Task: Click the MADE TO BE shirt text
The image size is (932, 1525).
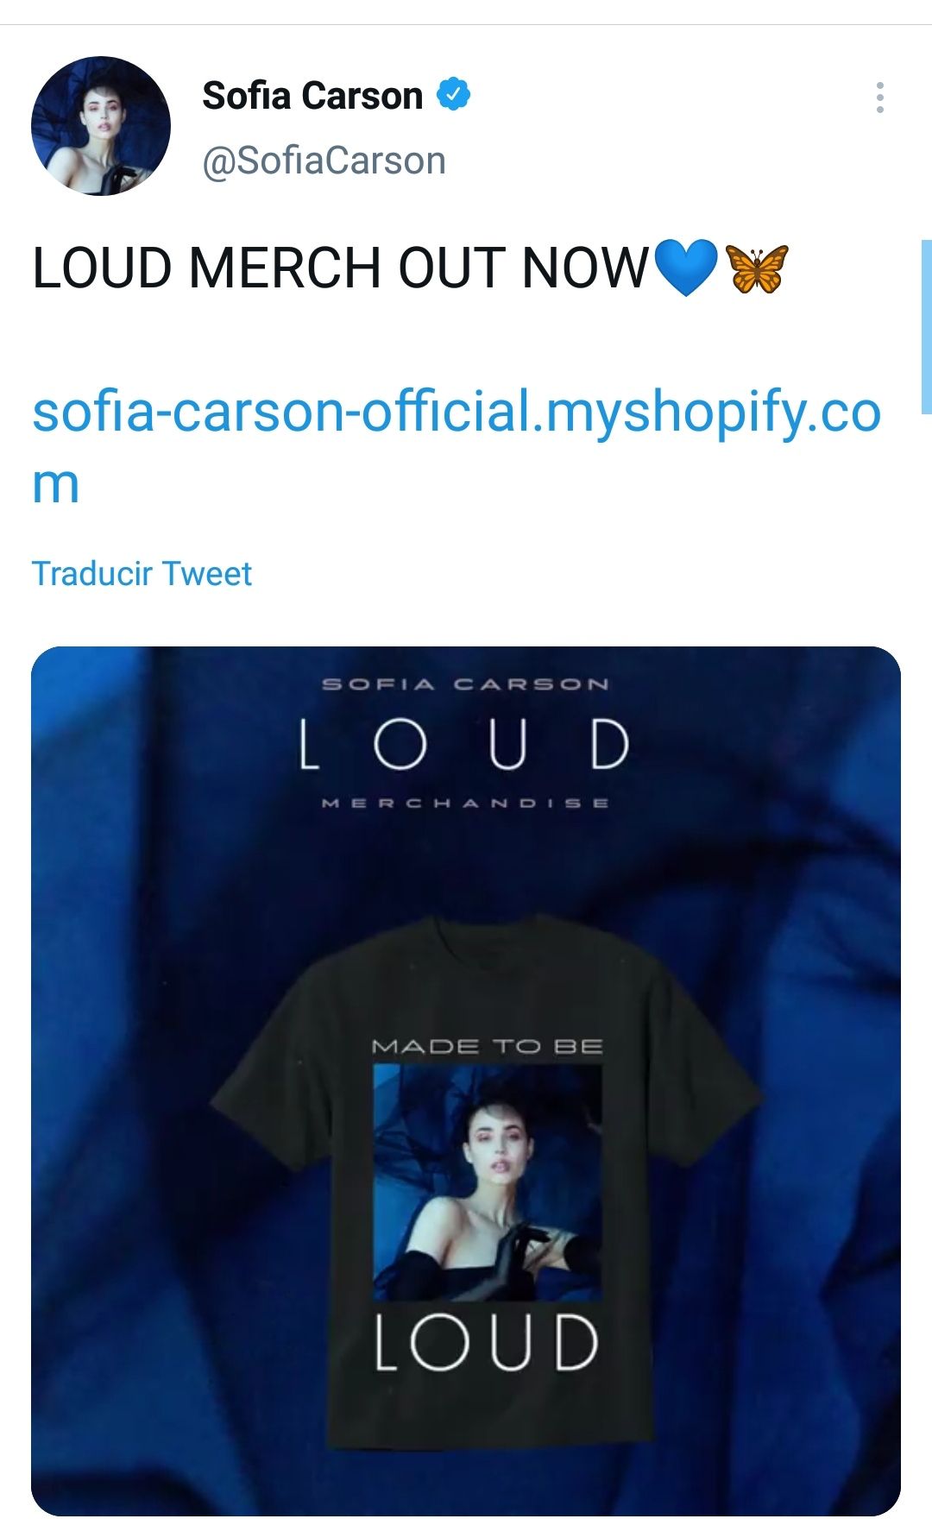Action: click(488, 1046)
